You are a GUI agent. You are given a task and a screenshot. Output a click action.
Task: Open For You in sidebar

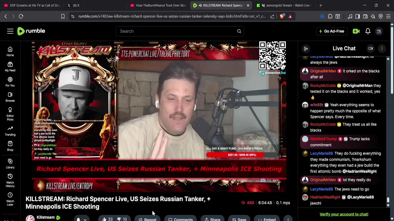10,82
